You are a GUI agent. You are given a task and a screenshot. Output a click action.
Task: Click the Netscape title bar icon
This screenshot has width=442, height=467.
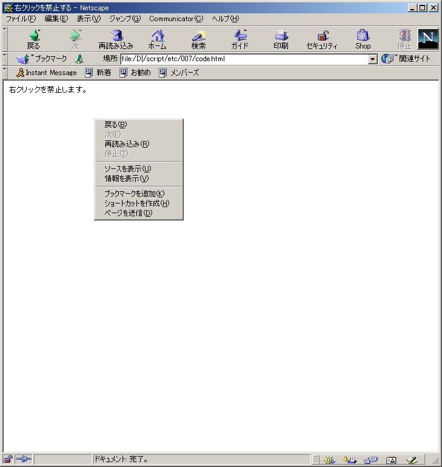click(x=8, y=8)
